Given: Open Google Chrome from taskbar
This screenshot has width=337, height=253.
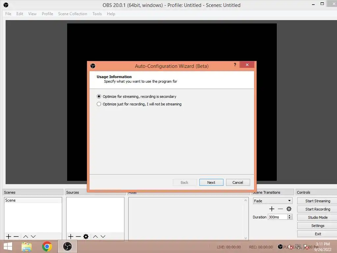Looking at the screenshot, I should (x=47, y=246).
